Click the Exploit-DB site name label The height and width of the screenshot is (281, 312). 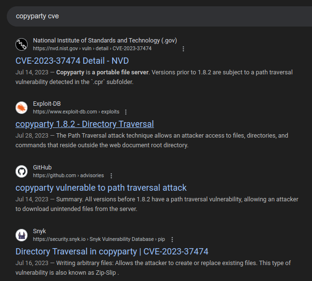click(x=46, y=104)
